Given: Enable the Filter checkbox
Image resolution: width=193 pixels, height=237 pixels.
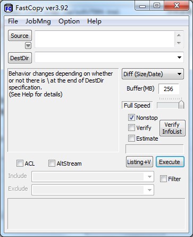Looking at the screenshot, I should (x=163, y=179).
